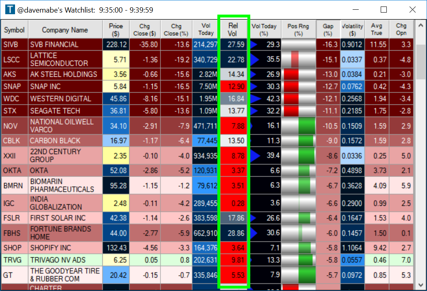Click XXII position range bar
The height and width of the screenshot is (291, 427).
tap(299, 155)
